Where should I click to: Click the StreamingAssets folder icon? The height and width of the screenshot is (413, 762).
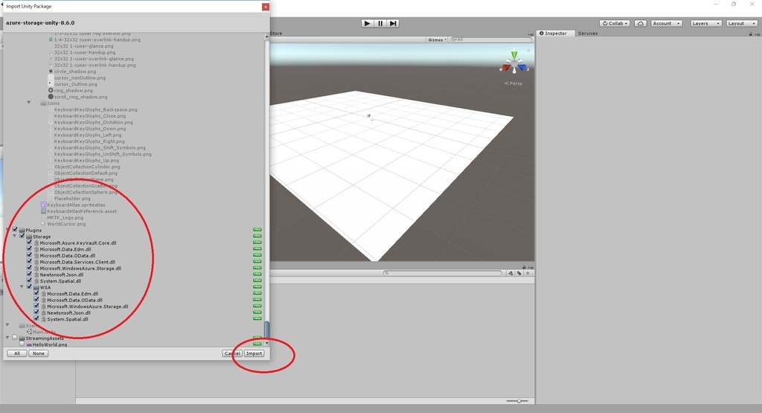[x=22, y=338]
